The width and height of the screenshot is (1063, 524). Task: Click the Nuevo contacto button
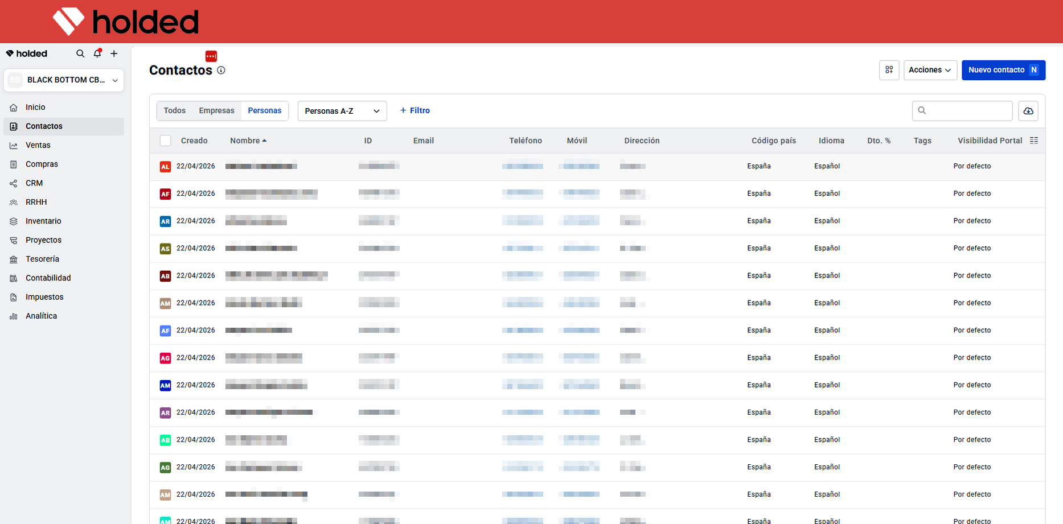[1003, 70]
